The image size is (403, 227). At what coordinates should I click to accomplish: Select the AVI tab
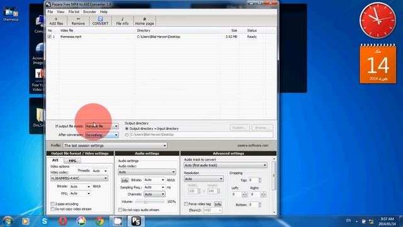[x=55, y=160]
